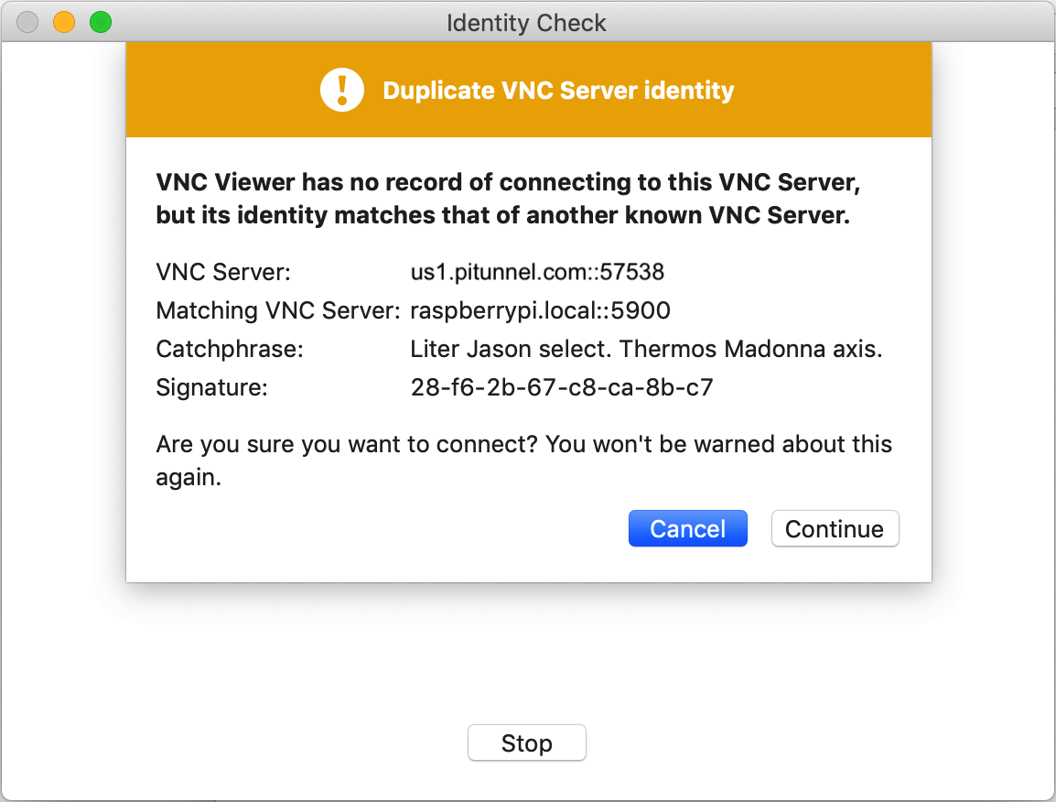Click the "Are you sure you want to connect?" question

[x=348, y=445]
